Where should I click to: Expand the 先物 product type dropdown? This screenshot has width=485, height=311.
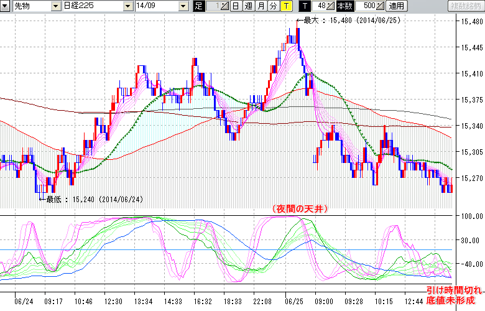(x=57, y=6)
